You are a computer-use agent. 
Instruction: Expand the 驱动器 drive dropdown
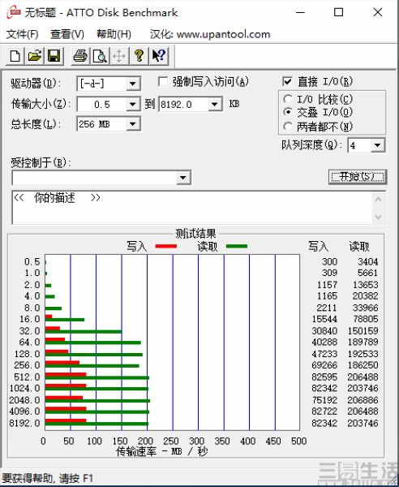(133, 84)
